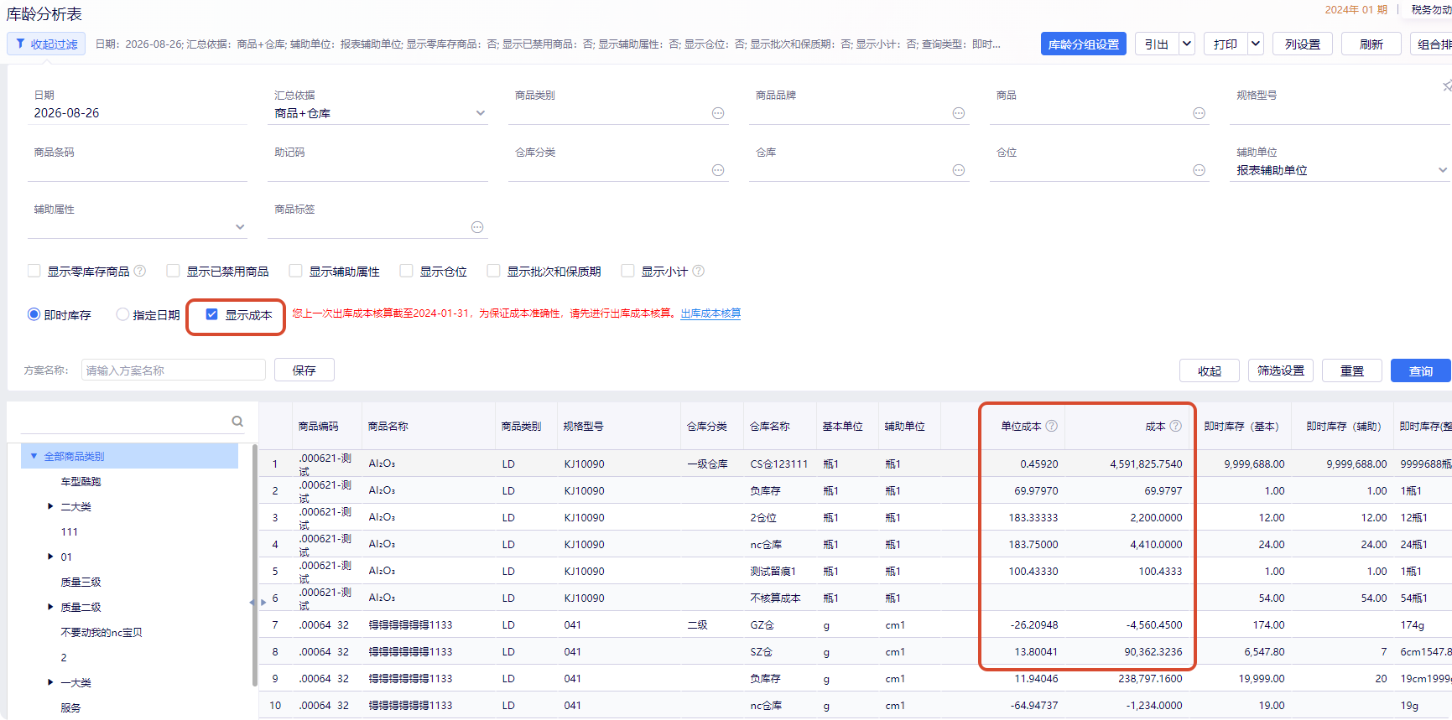Screen dimensions: 1452x720
Task: Click the category tree search magnifier icon
Action: [237, 422]
